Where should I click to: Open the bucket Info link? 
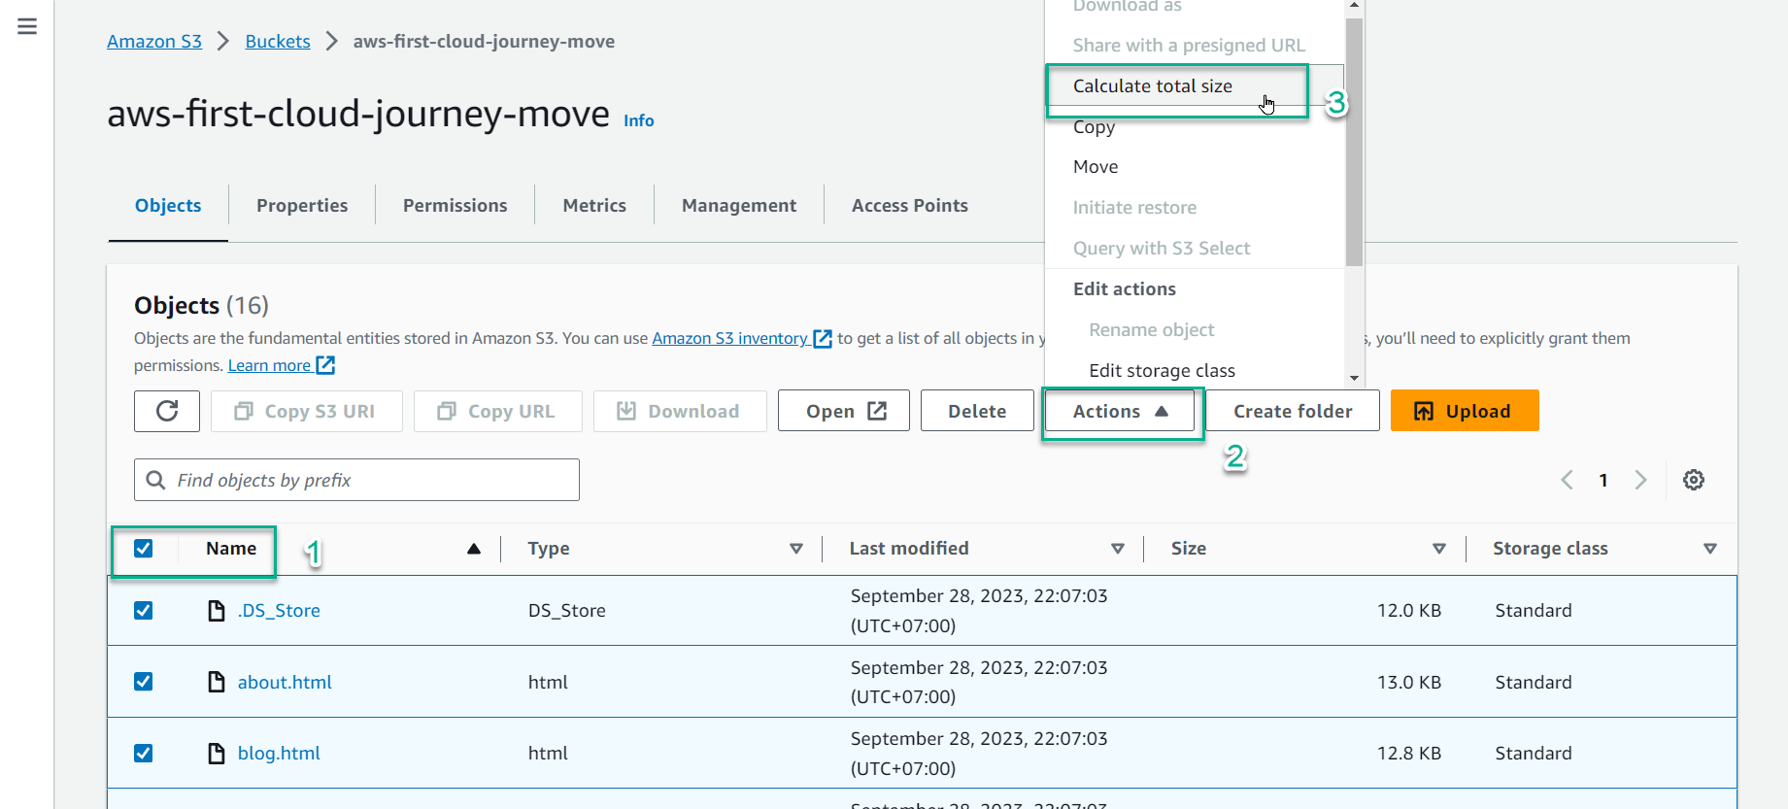[639, 120]
